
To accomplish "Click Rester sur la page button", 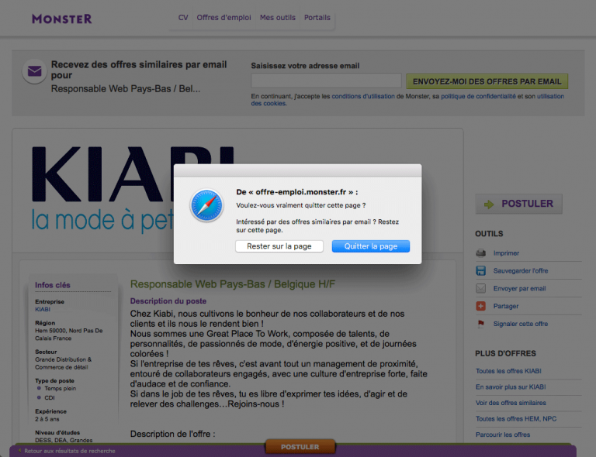I will tap(279, 246).
